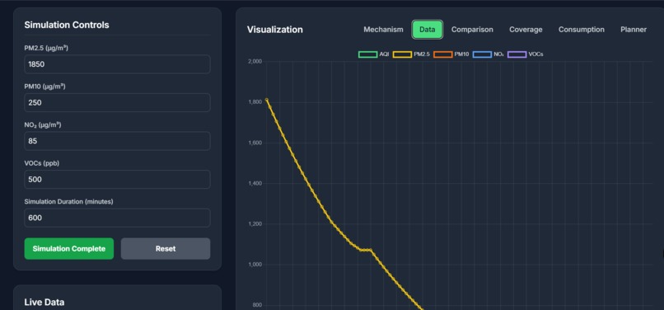Open the Comparison tab
The height and width of the screenshot is (310, 664).
point(472,30)
